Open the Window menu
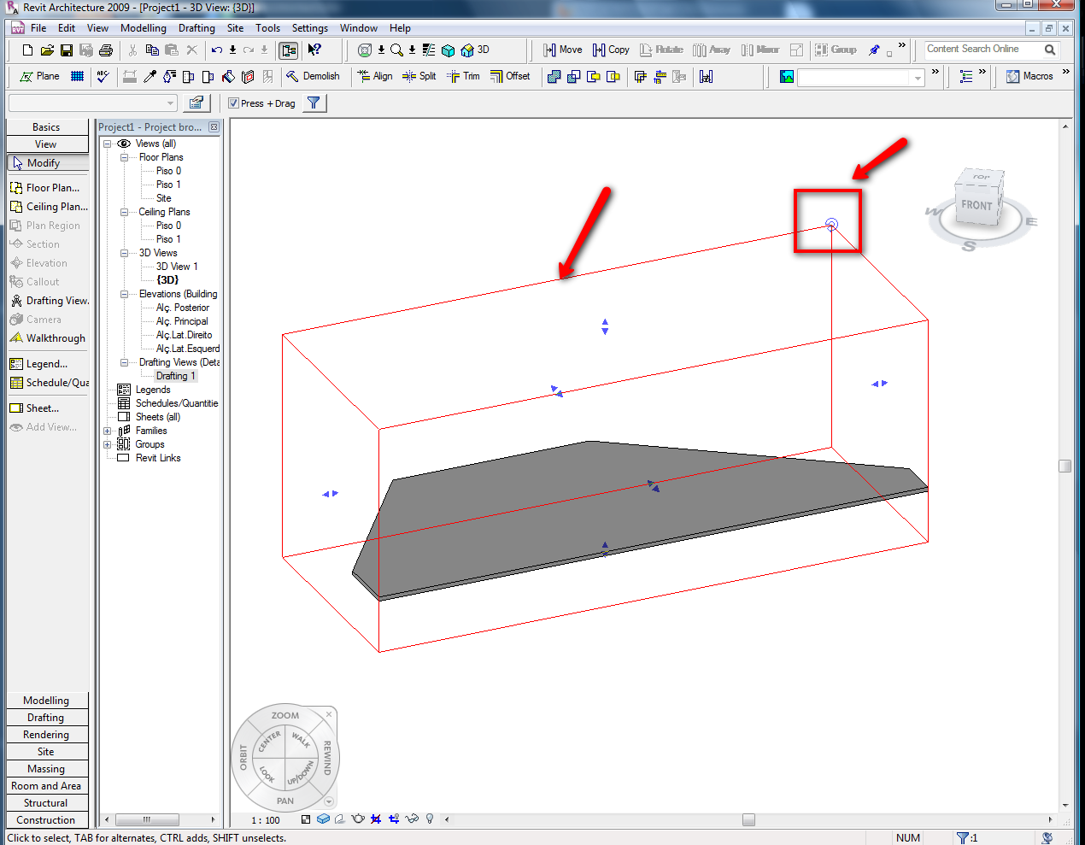Viewport: 1085px width, 845px height. [359, 28]
